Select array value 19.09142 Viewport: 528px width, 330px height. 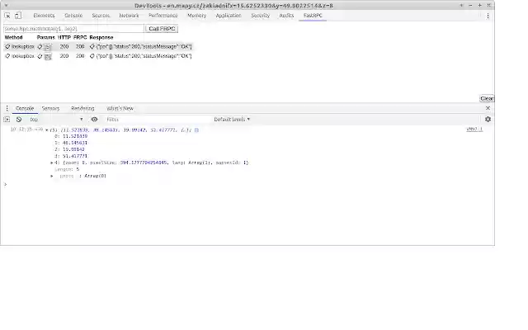(x=73, y=149)
